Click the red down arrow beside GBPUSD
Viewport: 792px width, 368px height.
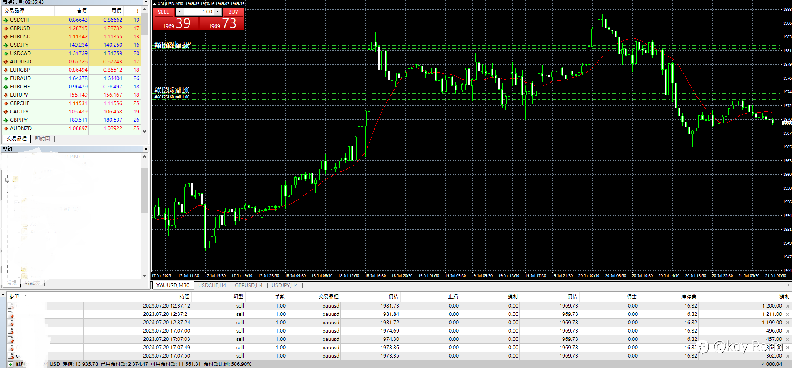click(x=6, y=28)
